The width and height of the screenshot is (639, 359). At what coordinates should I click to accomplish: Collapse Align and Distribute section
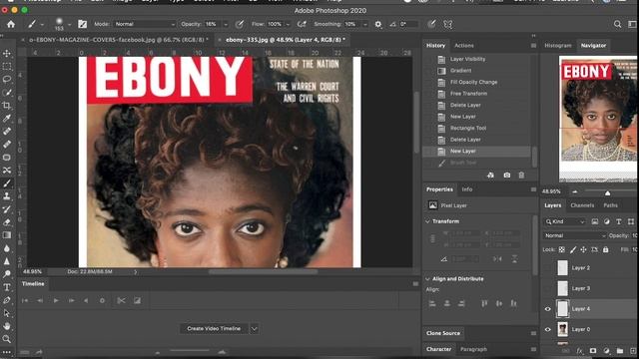428,279
